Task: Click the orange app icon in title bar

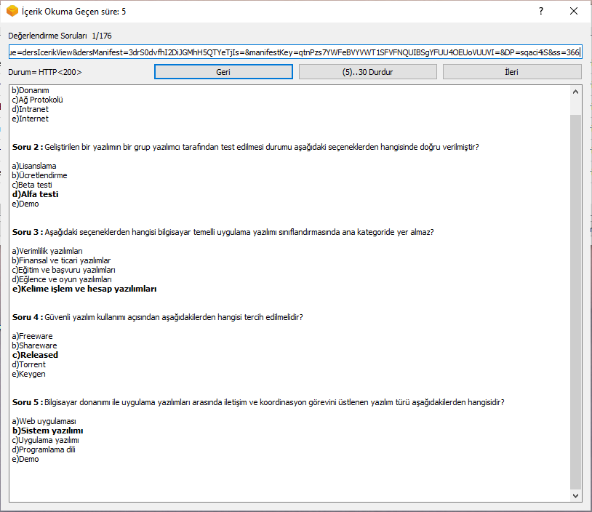Action: pos(12,12)
